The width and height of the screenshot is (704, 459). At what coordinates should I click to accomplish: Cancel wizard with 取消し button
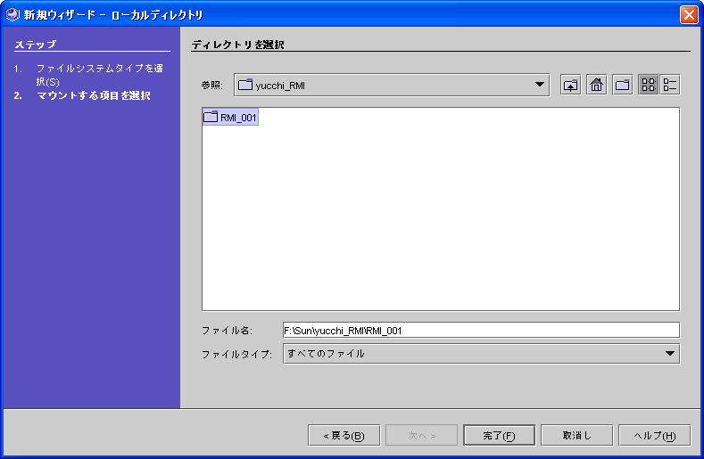pos(576,435)
